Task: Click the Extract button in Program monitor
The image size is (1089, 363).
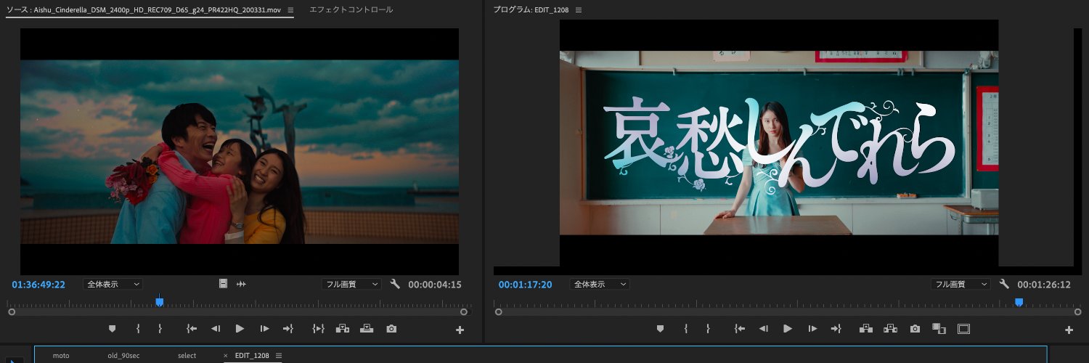Action: pyautogui.click(x=891, y=329)
